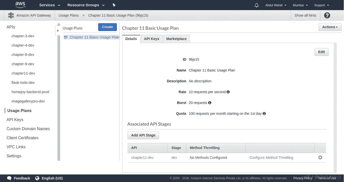
Task: Open API Keys in the sidebar
Action: (15, 120)
